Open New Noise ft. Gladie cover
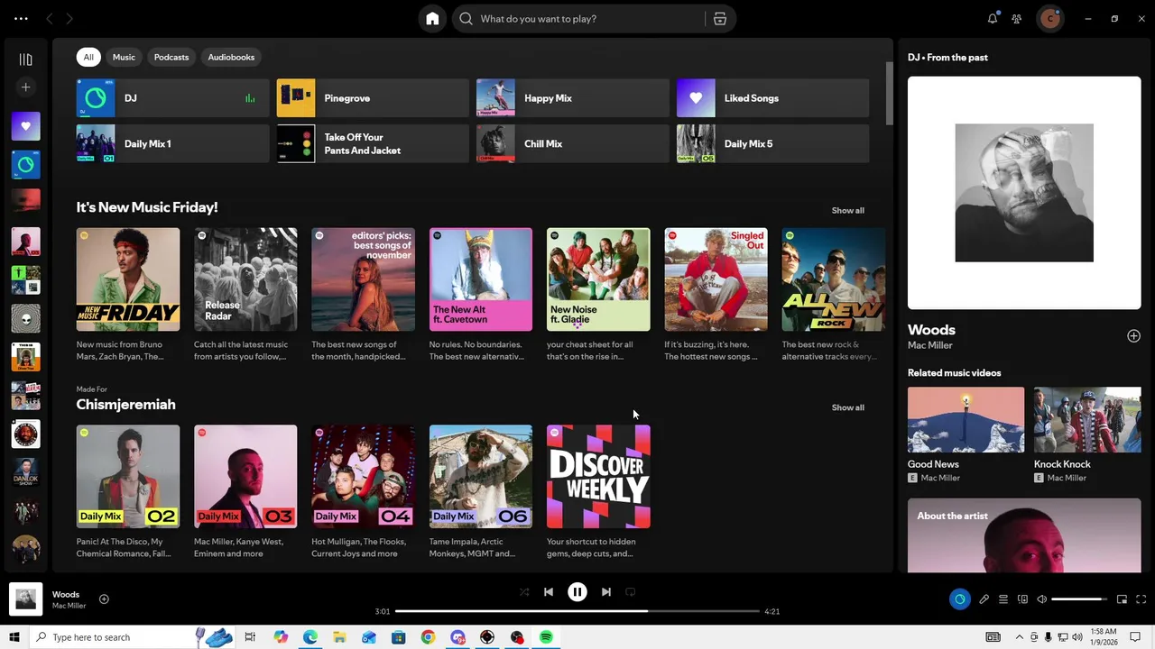The height and width of the screenshot is (649, 1155). pos(598,279)
